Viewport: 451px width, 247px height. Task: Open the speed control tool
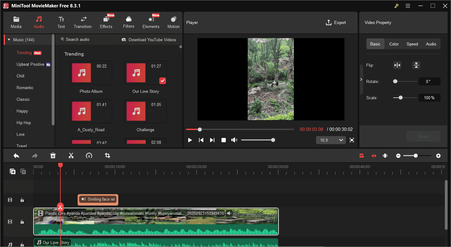pos(89,156)
